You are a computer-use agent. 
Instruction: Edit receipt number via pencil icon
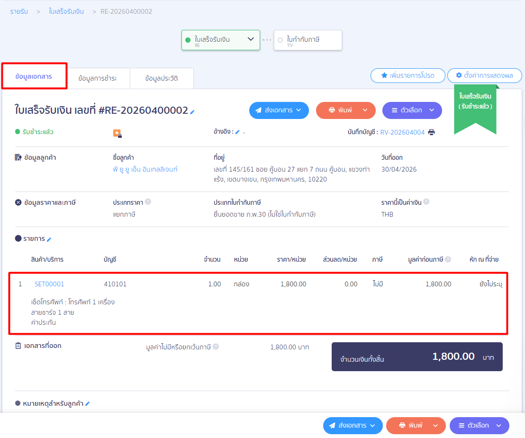[x=192, y=112]
